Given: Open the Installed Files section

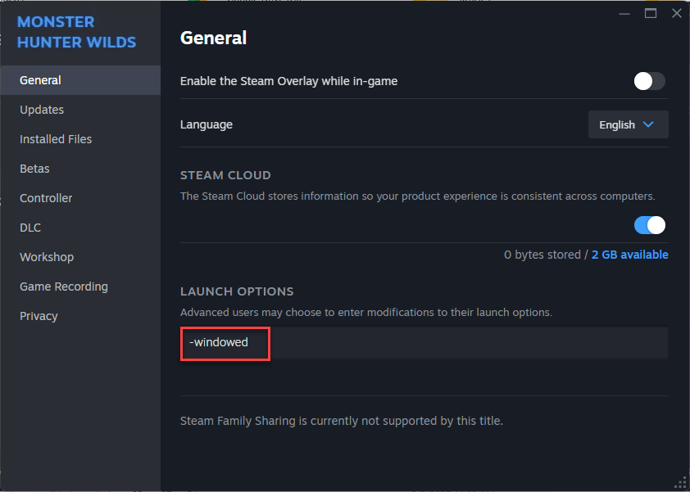Looking at the screenshot, I should tap(56, 139).
